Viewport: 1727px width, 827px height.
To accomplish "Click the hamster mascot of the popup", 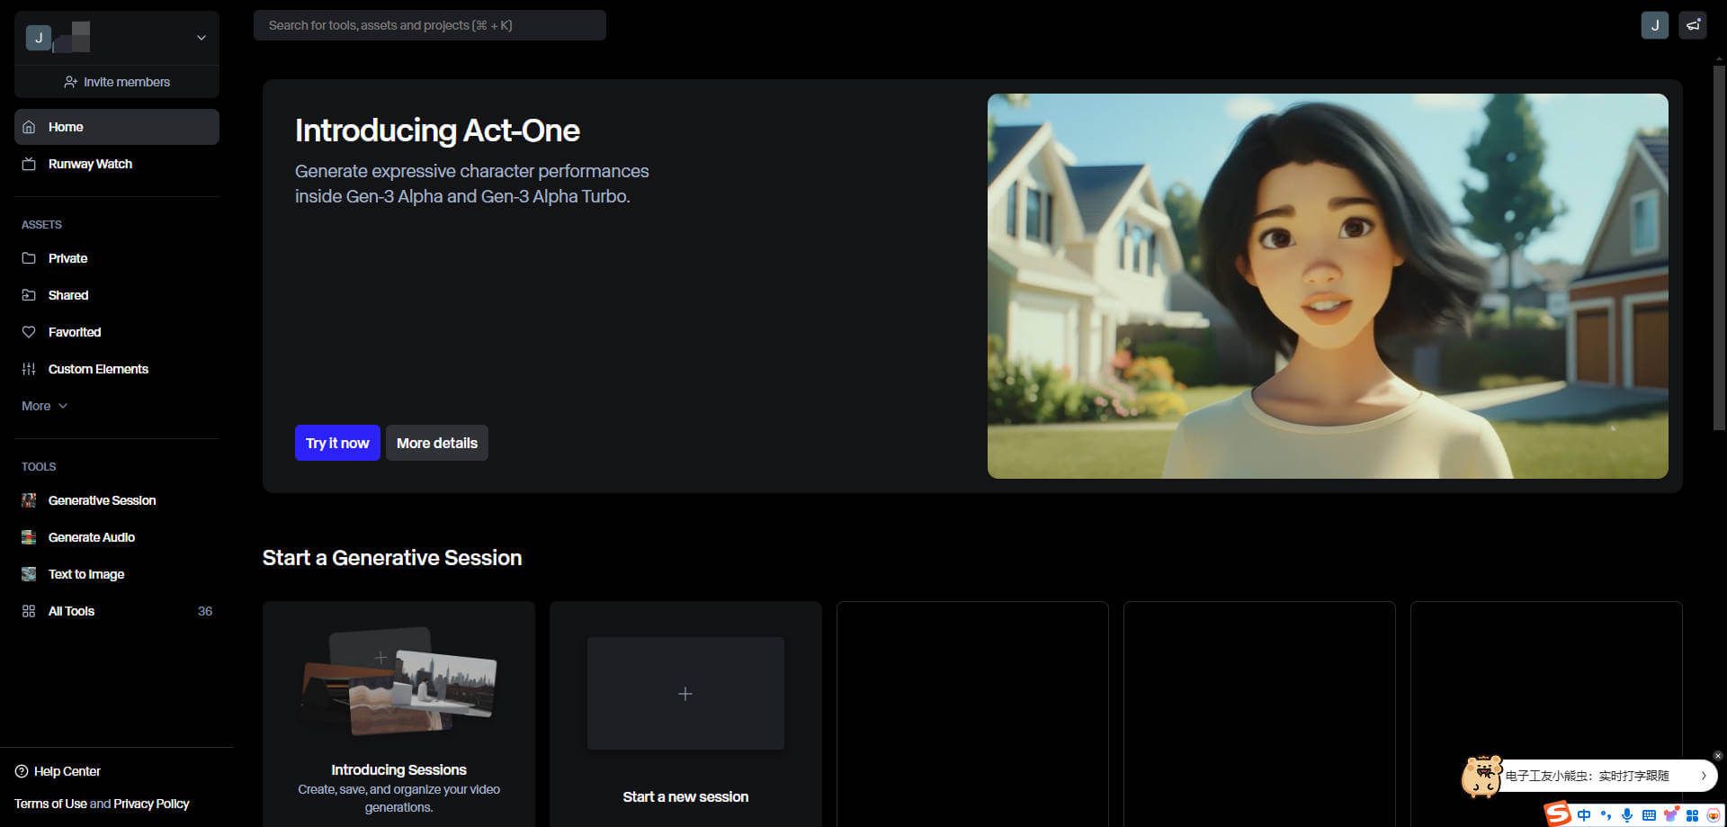I will pos(1482,776).
